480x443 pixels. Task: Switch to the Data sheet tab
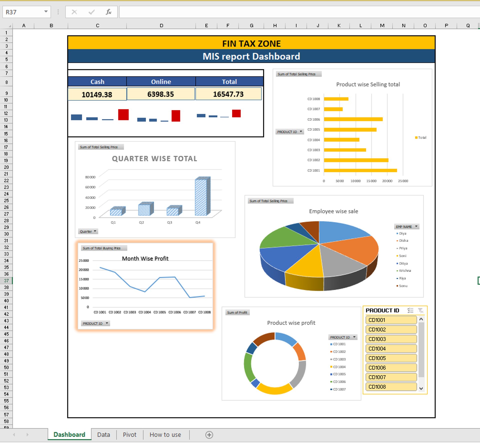pos(103,435)
